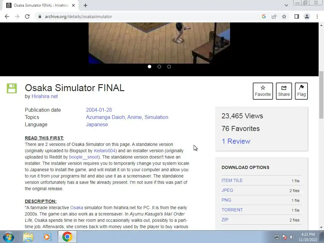
Task: Click the address bar URL field
Action: tap(149, 16)
